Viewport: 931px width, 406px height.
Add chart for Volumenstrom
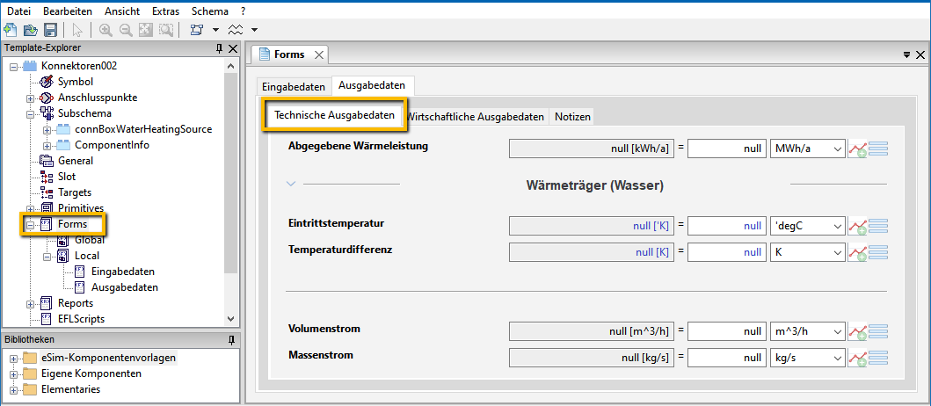click(857, 331)
